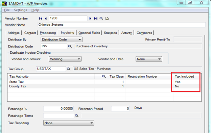Switch to the Comments tab

point(144,33)
